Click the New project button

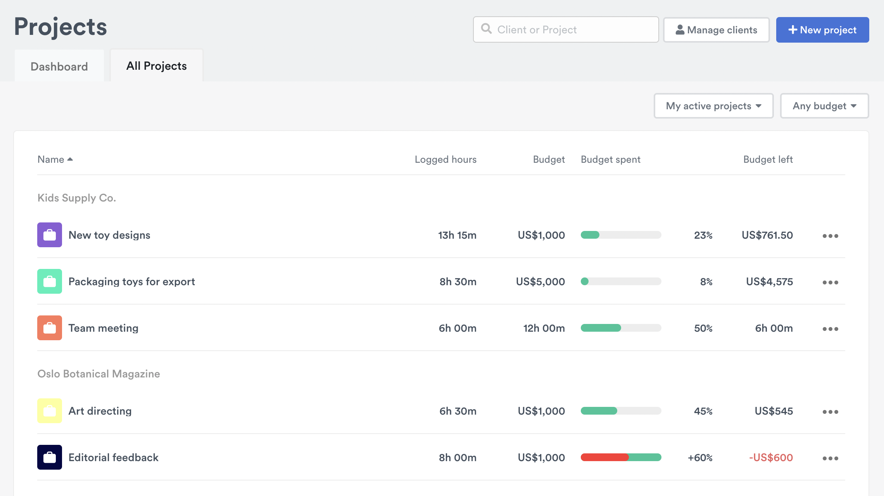click(822, 29)
